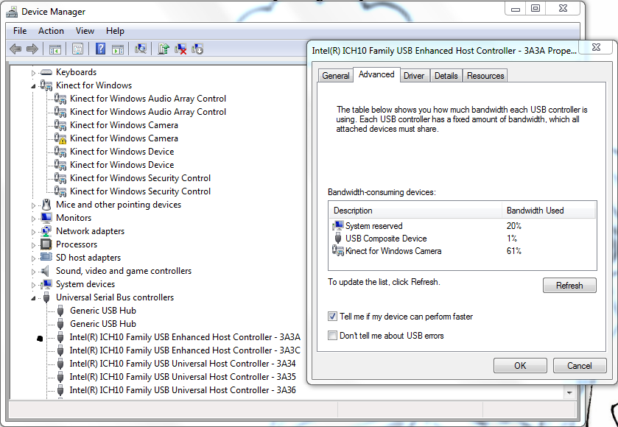Screen dimensions: 618x427
Task: Switch to the General tab
Action: (336, 76)
